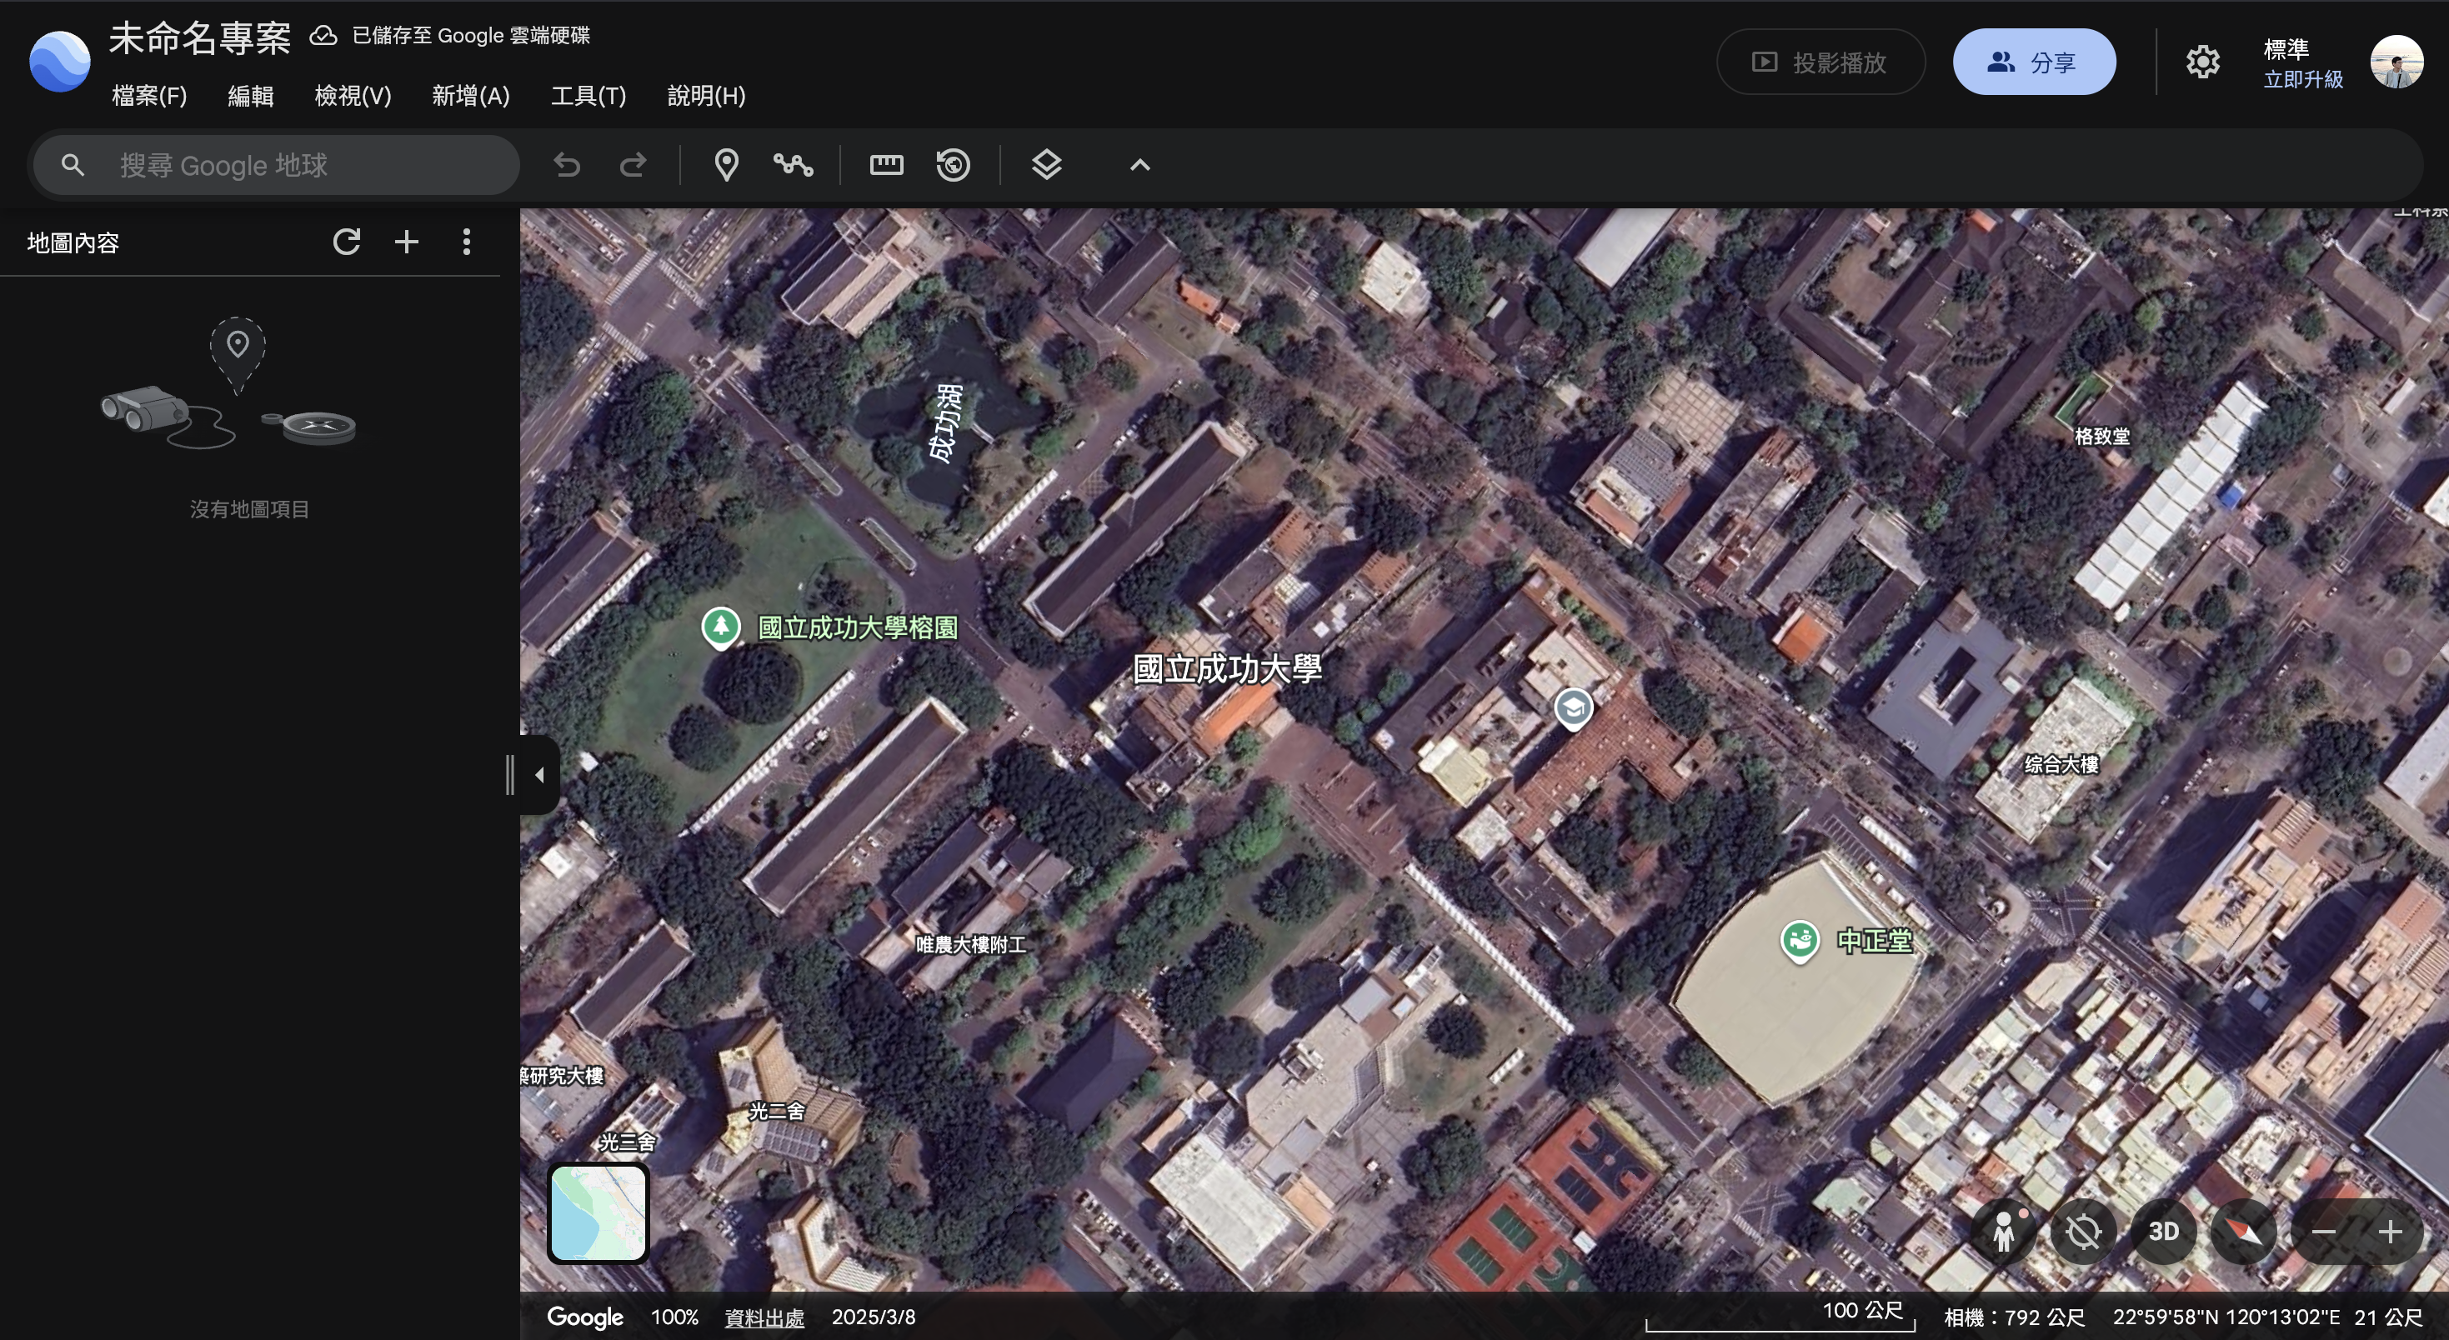Toggle the rotation lock button
2449x1340 pixels.
[2082, 1232]
